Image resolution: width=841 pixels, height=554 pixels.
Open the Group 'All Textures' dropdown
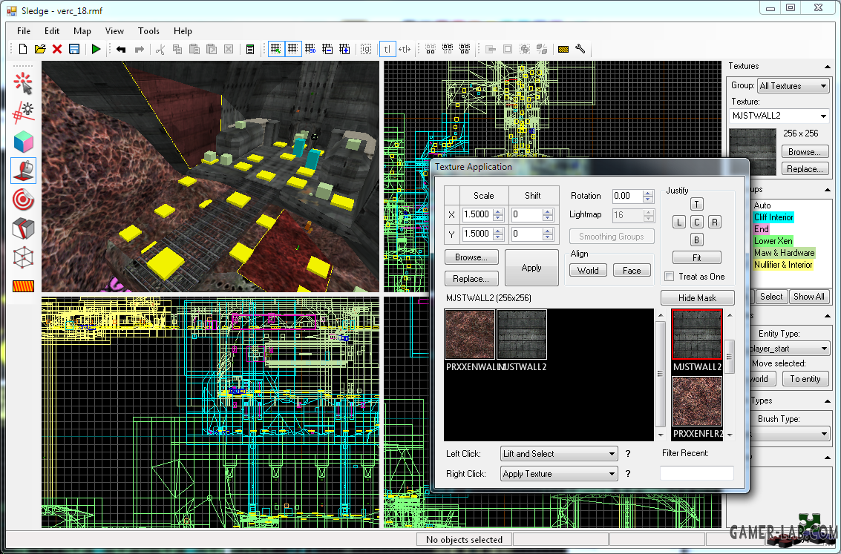click(793, 86)
